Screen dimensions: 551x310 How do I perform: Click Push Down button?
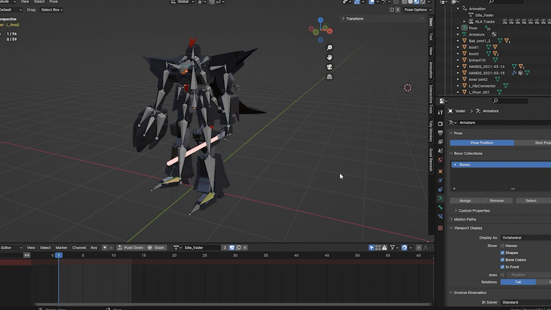[x=130, y=248]
